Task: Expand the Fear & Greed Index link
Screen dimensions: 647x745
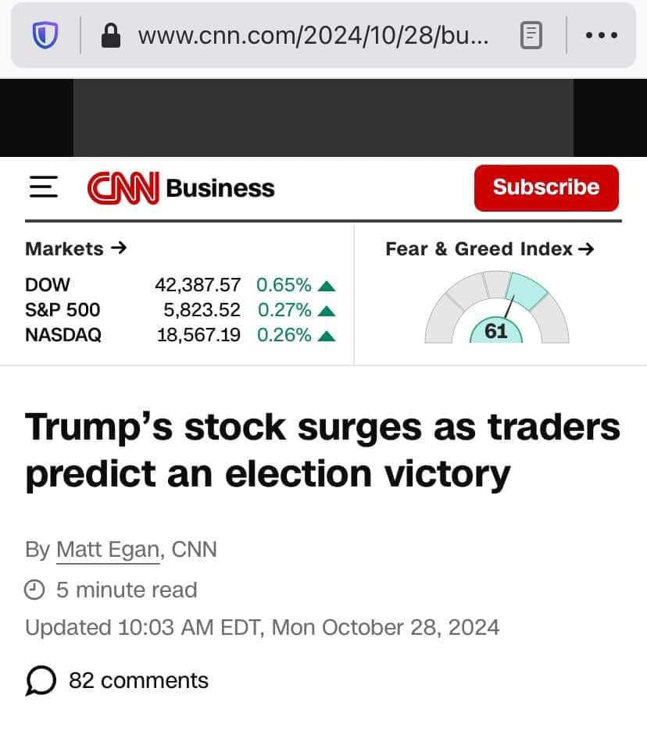Action: [490, 249]
